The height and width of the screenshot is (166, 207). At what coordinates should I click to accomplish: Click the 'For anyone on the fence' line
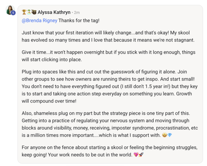pos(110,147)
